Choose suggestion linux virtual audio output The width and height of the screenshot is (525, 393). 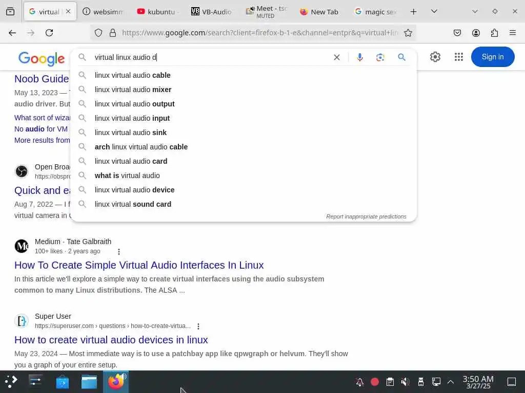[x=244, y=104]
